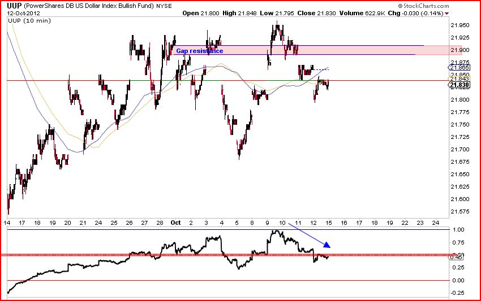Viewport: 481px width, 301px height.
Task: Click the 21.575 price axis label
Action: [x=460, y=212]
